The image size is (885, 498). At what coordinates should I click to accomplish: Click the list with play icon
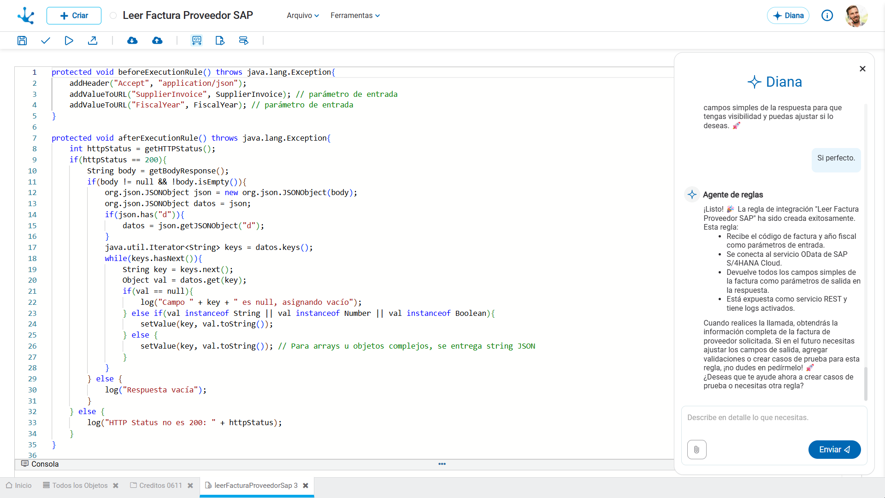pyautogui.click(x=244, y=41)
